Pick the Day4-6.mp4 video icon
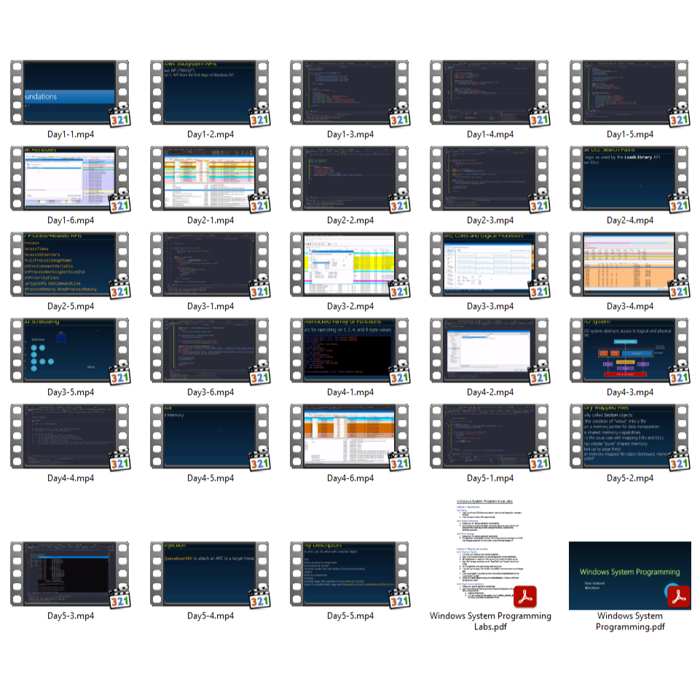Screen dimensions: 700x700 point(350,436)
